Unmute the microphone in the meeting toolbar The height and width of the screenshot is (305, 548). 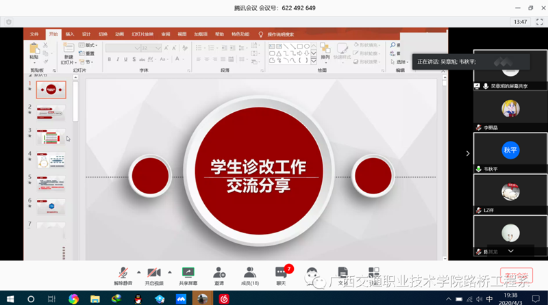click(123, 273)
